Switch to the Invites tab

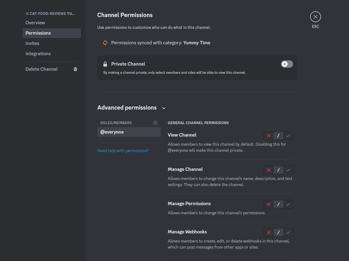coord(32,43)
